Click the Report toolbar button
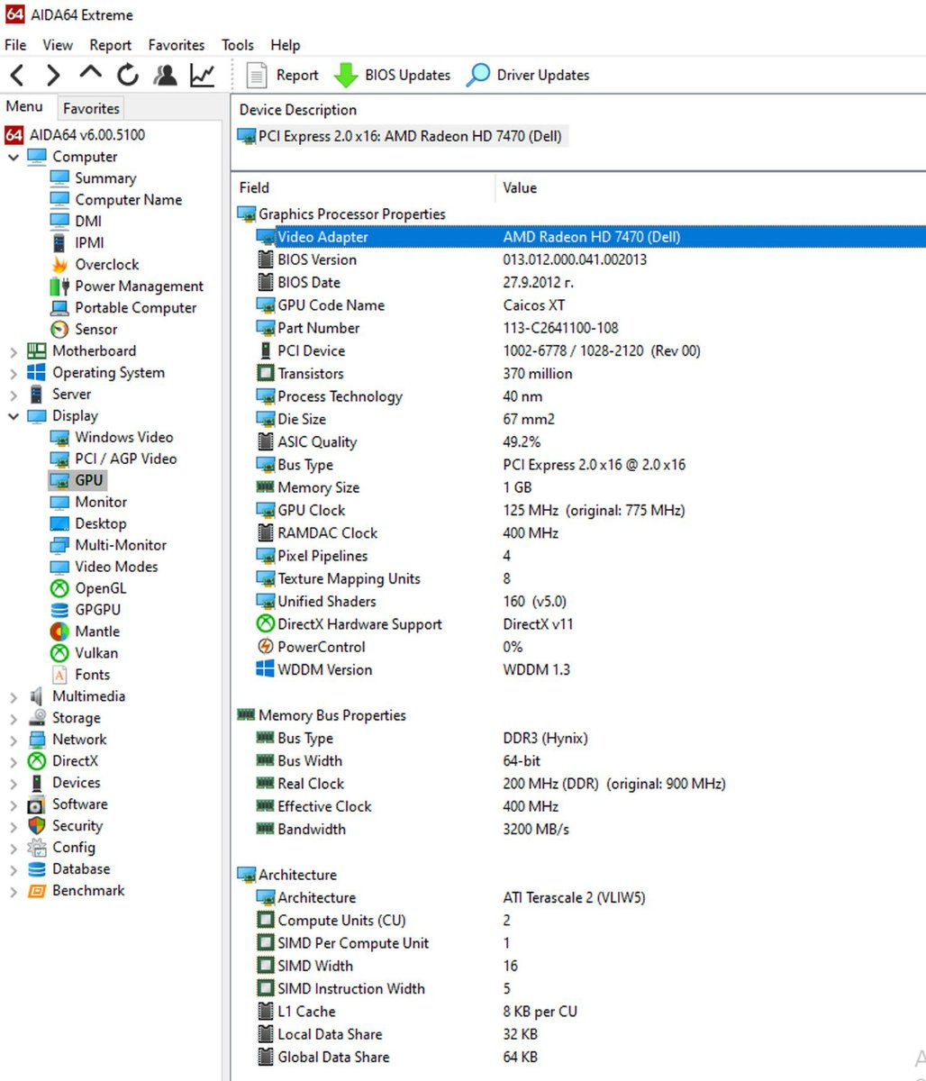 [x=284, y=76]
